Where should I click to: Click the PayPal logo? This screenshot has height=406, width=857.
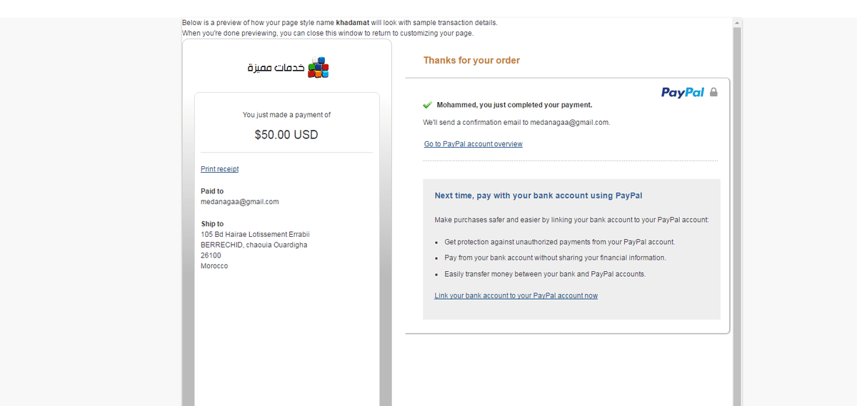pyautogui.click(x=683, y=92)
